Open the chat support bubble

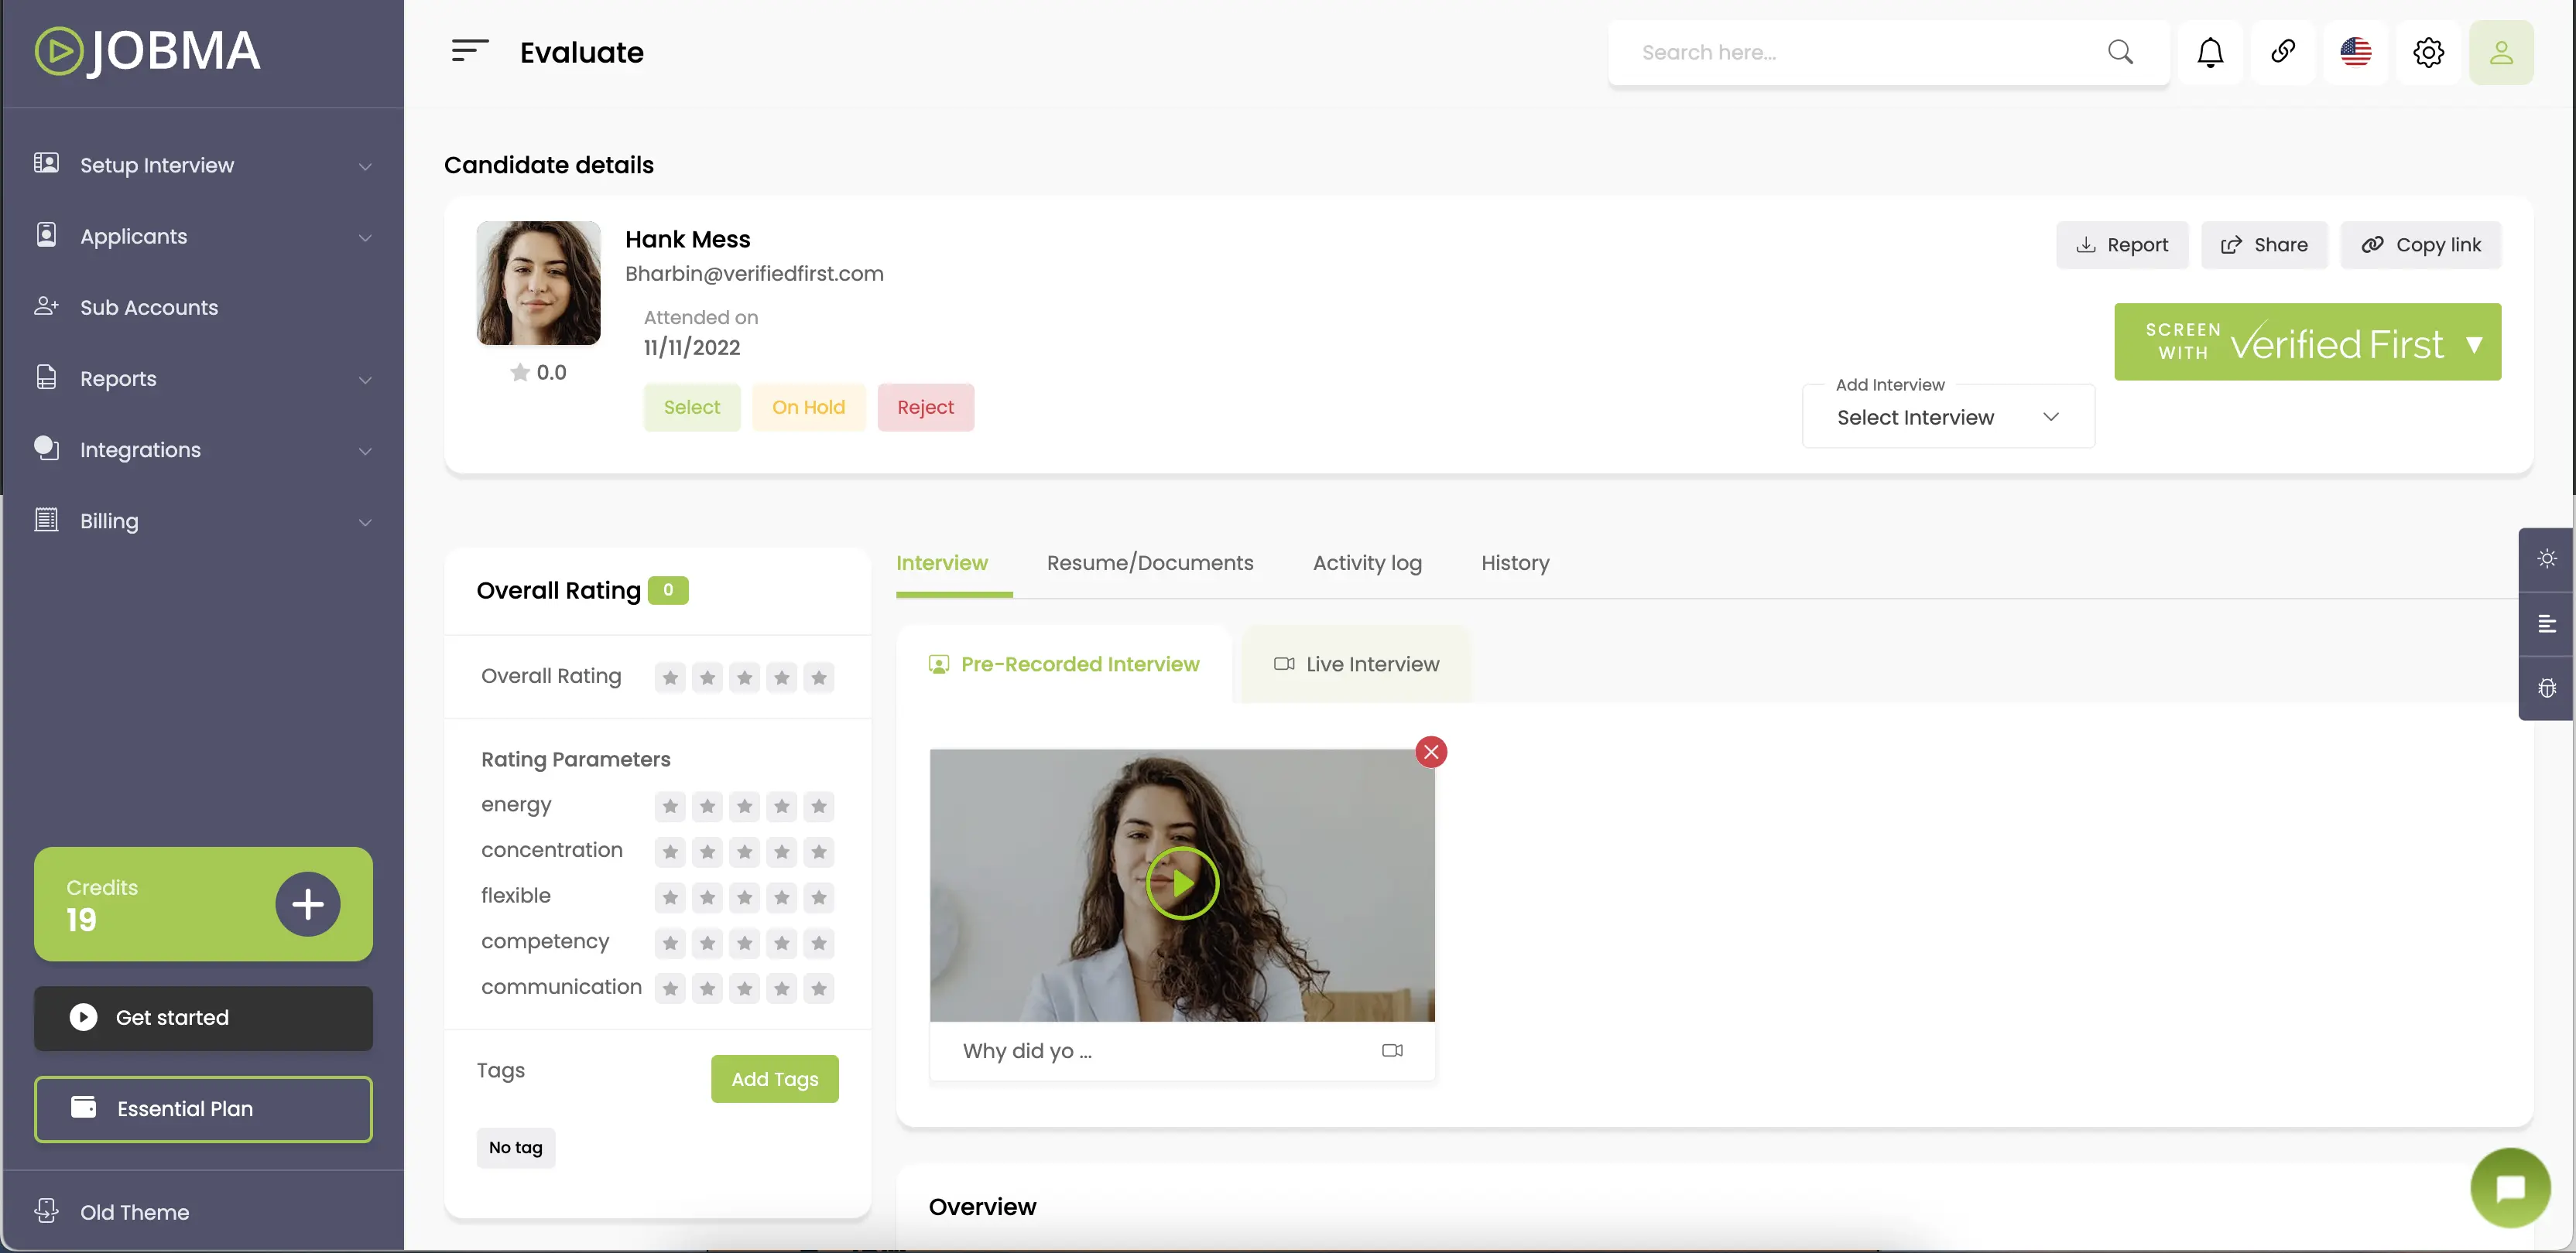click(x=2510, y=1187)
